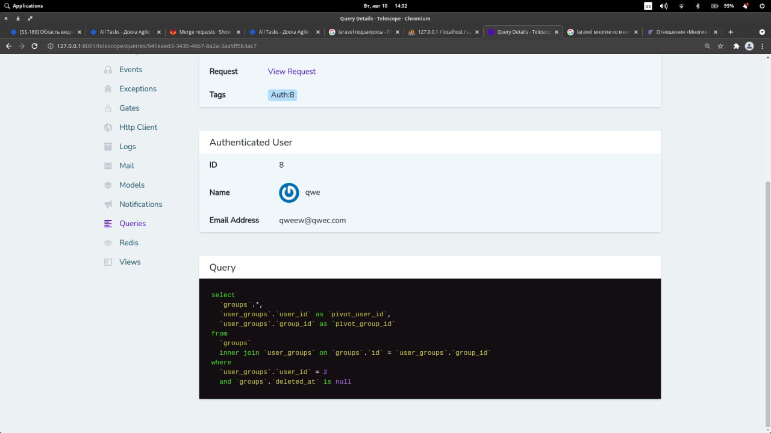Click the site info icon in address bar
Screen dimensions: 771x433
51,46
